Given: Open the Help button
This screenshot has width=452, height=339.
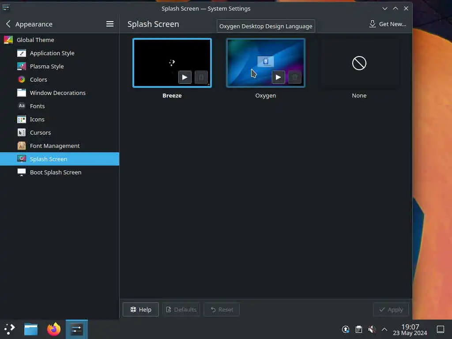Looking at the screenshot, I should [141, 309].
